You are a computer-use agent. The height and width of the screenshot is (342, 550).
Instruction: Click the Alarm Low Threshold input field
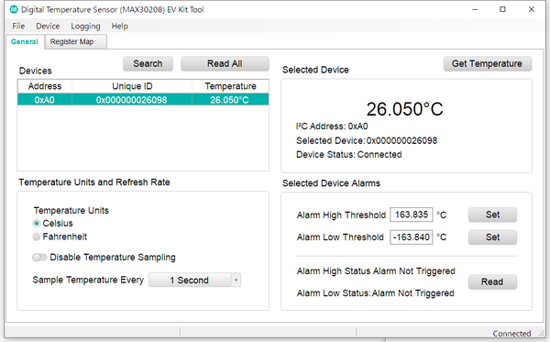411,237
